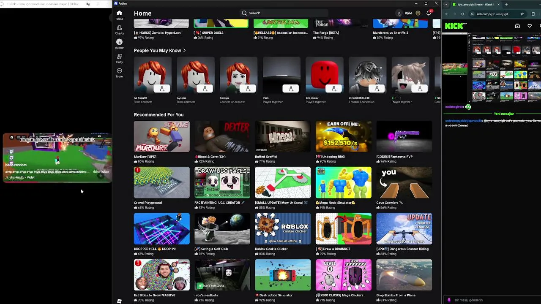Image resolution: width=541 pixels, height=304 pixels.
Task: Open a new tab in the Kick browser
Action: [x=506, y=5]
